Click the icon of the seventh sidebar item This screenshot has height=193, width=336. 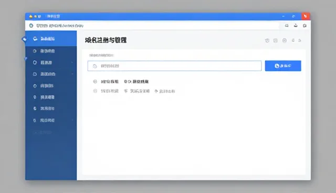35,109
